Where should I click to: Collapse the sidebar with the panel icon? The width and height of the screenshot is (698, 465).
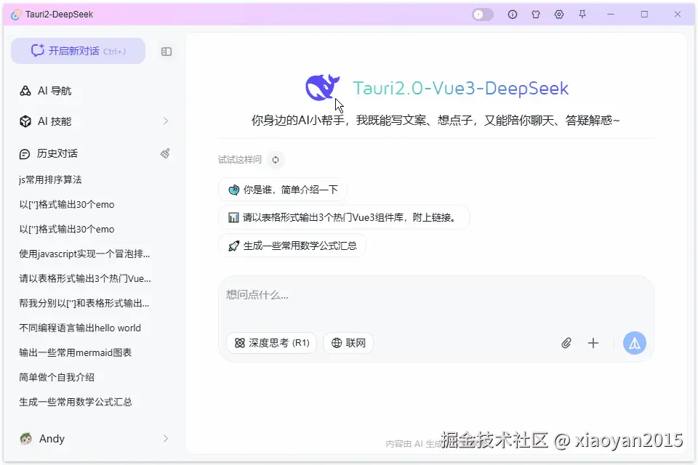167,52
